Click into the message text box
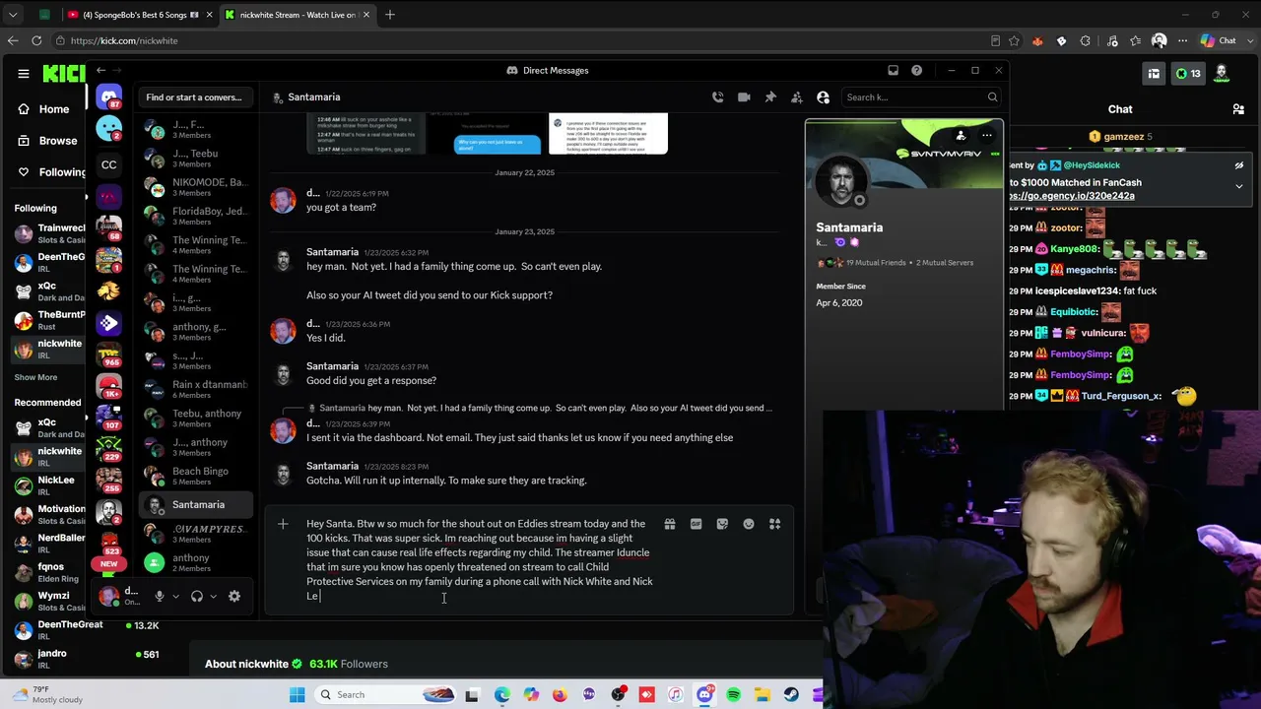The height and width of the screenshot is (709, 1261). point(480,559)
